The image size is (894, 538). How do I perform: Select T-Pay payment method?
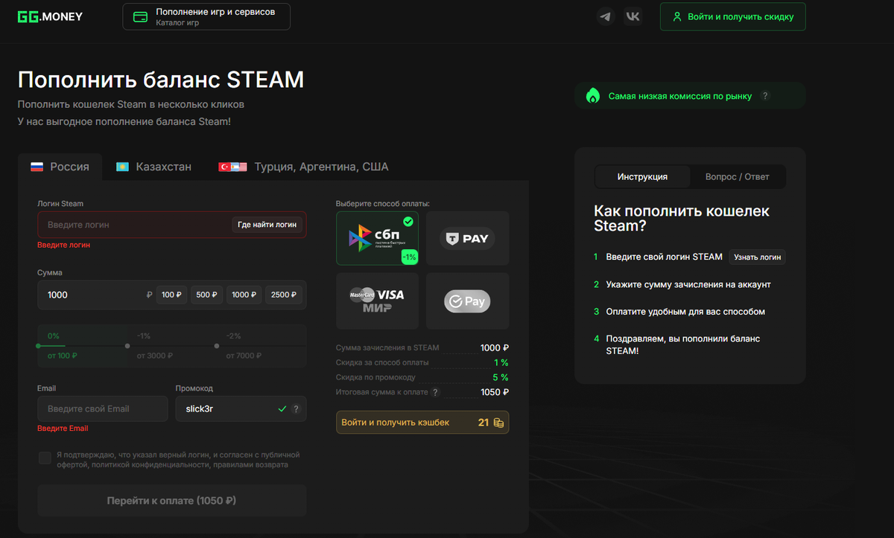(x=467, y=238)
